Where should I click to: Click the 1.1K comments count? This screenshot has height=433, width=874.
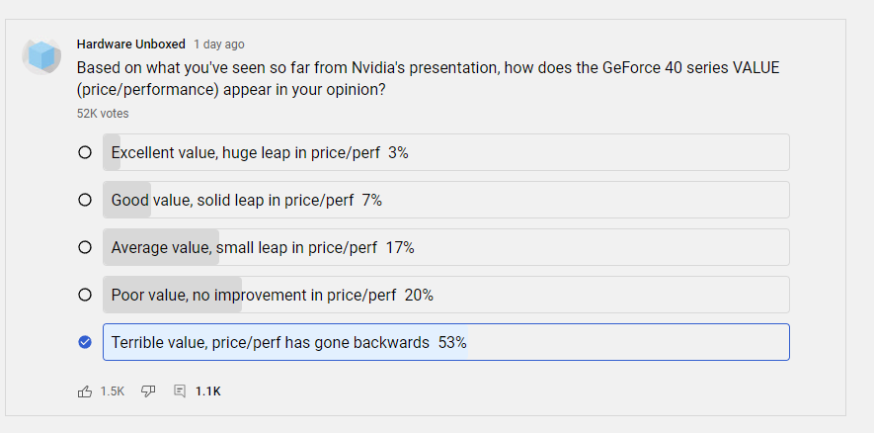(208, 391)
